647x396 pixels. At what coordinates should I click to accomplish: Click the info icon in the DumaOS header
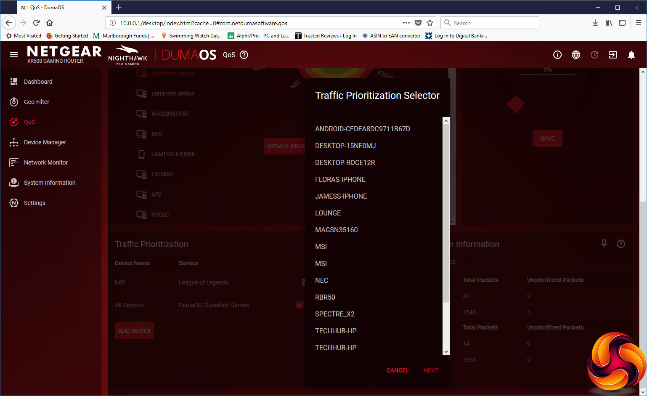[557, 55]
